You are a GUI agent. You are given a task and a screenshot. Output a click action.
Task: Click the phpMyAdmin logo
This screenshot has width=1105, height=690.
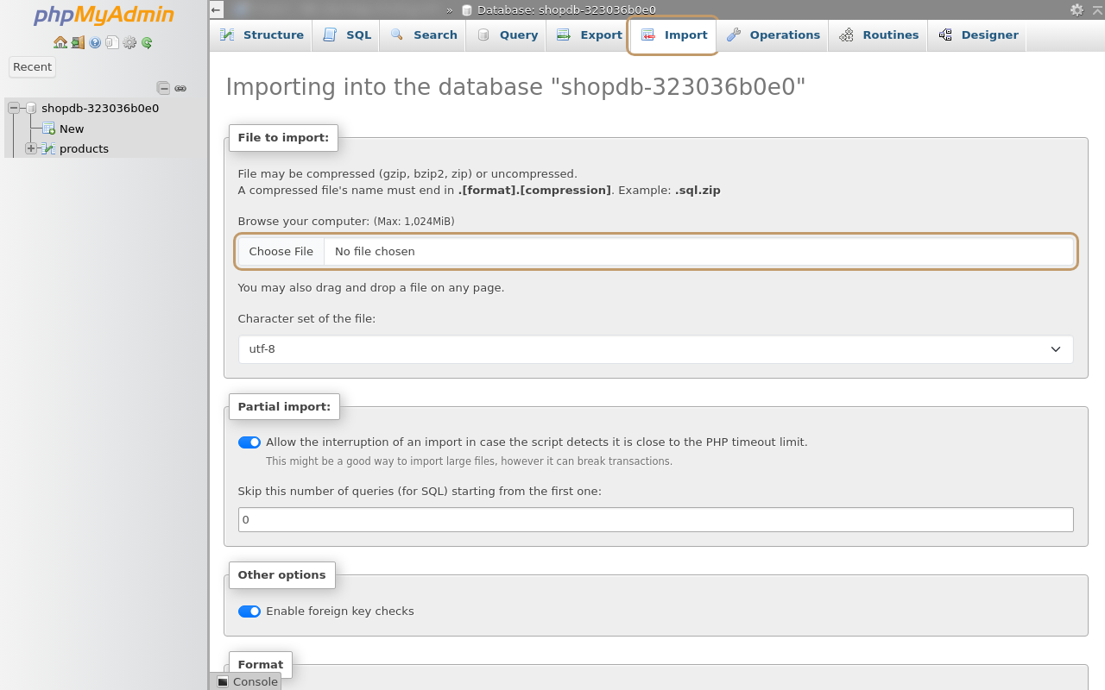click(x=104, y=16)
